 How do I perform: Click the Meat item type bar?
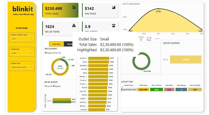[98, 73]
